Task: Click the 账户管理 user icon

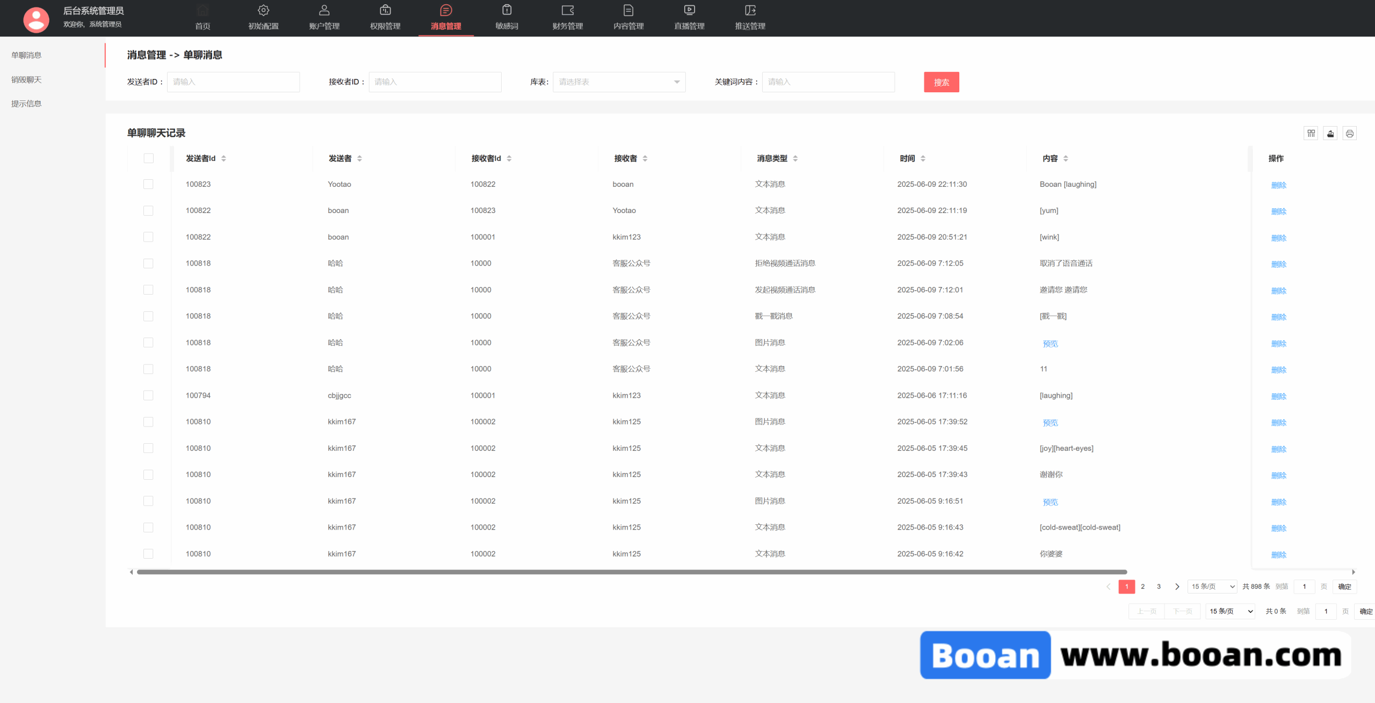Action: (324, 10)
